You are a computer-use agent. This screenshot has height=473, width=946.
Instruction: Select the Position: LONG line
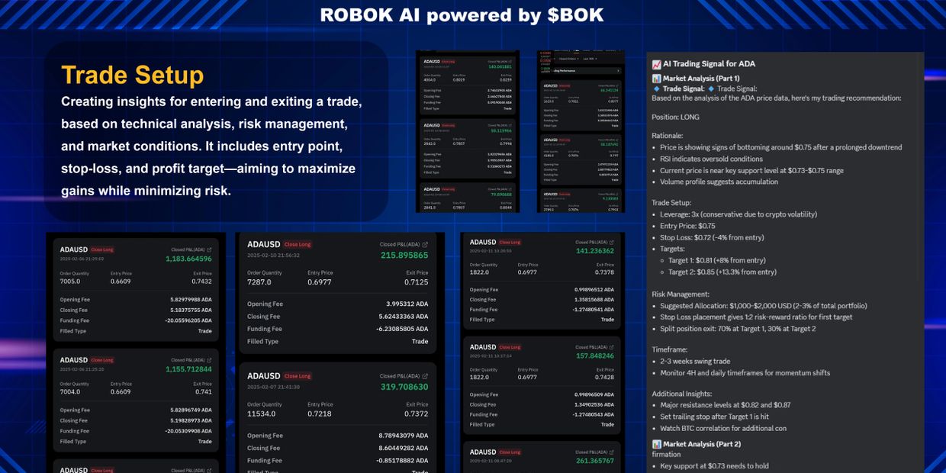click(675, 117)
